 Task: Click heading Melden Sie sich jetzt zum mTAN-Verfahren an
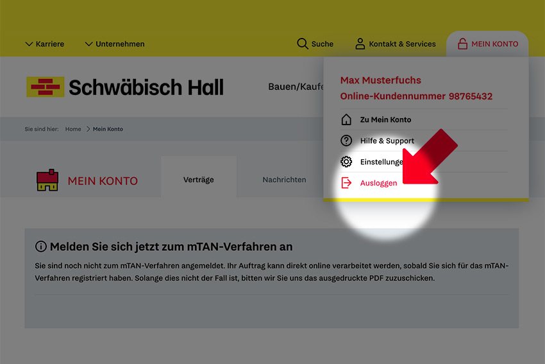click(x=171, y=247)
